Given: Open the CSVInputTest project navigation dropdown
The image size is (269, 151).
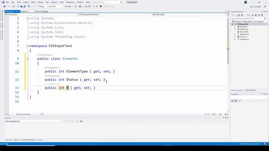Looking at the screenshot, I should 41,15.
